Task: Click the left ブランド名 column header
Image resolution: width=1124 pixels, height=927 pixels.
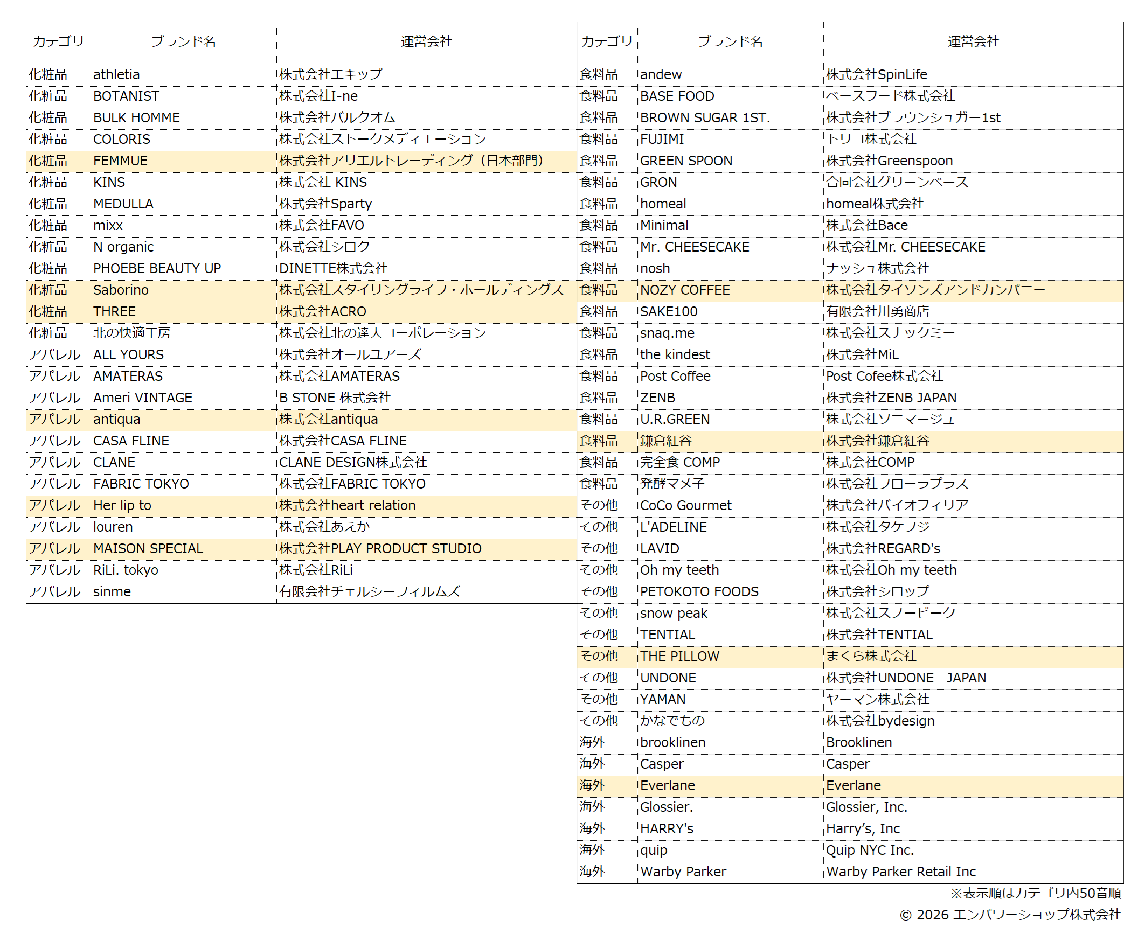Action: click(x=183, y=42)
